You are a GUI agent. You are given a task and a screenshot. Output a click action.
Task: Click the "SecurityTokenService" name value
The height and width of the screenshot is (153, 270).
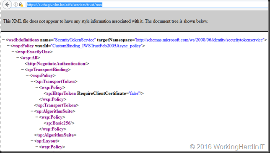75,40
